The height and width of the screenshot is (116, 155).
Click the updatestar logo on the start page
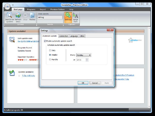tap(135, 40)
